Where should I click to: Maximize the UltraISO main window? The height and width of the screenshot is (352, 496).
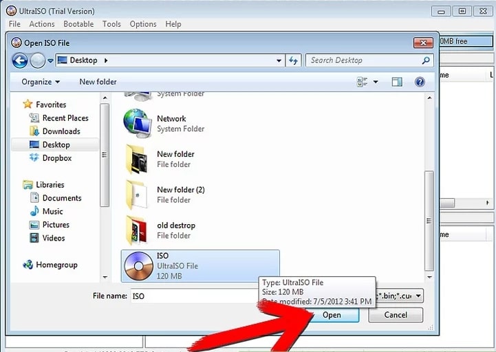pos(462,12)
